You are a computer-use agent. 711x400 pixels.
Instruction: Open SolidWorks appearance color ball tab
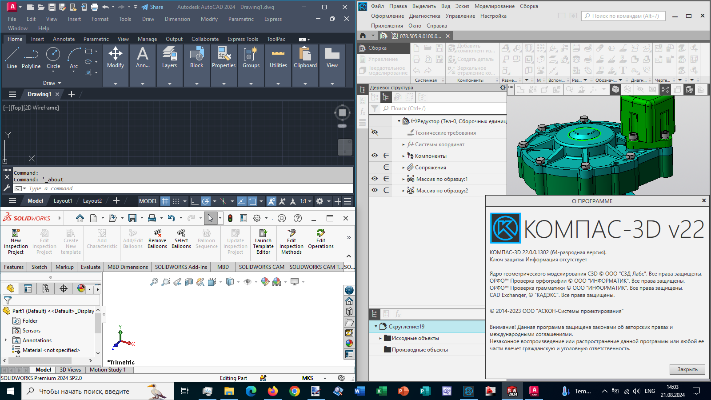coord(81,288)
